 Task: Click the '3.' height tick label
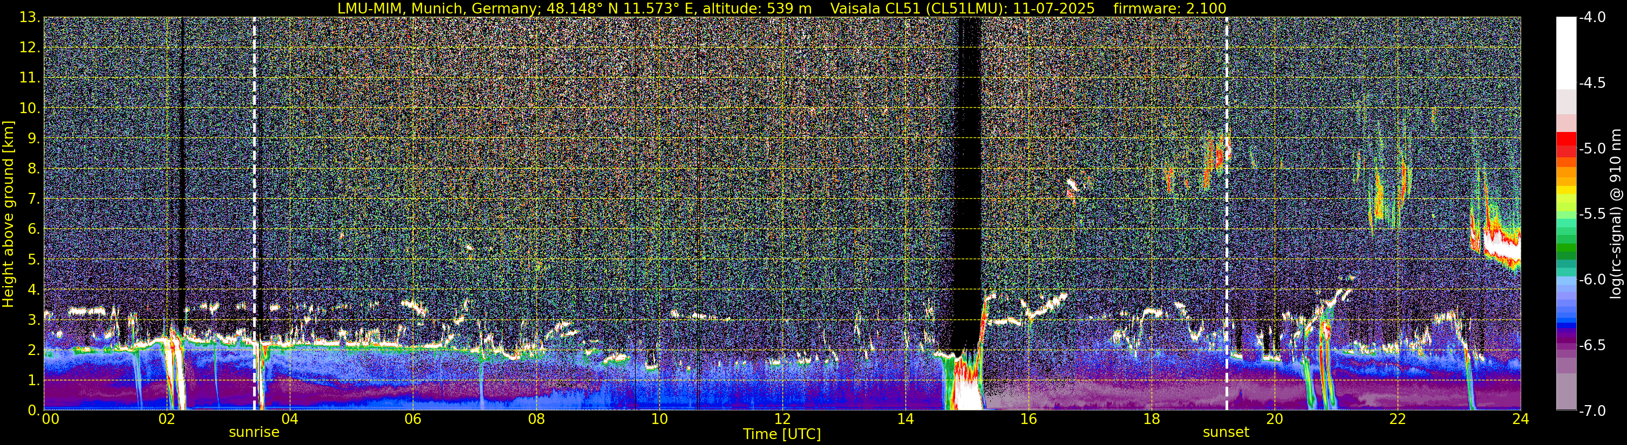(33, 320)
